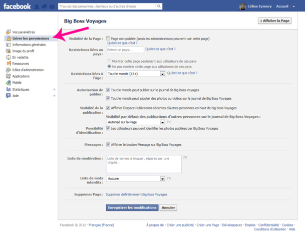Select Gérer les permissions menu item
The height and width of the screenshot is (240, 305).
coord(31,39)
